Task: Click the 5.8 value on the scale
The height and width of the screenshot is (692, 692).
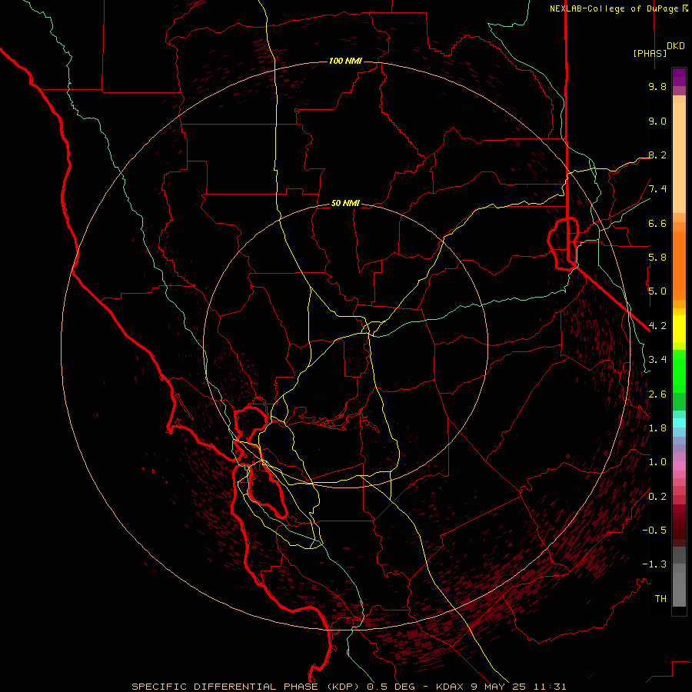Action: [657, 258]
